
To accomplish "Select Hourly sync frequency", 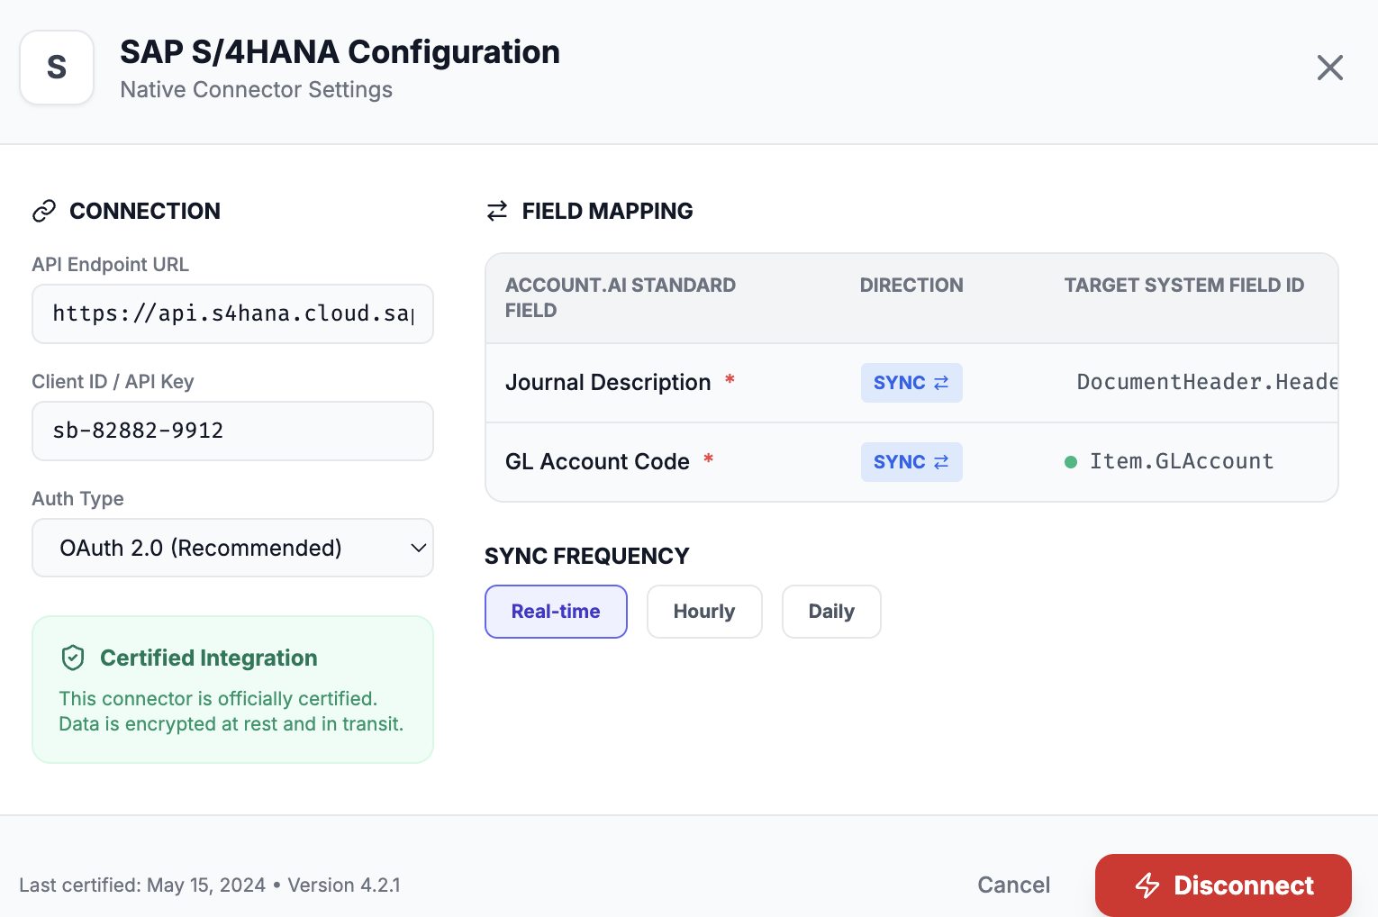I will click(x=704, y=612).
